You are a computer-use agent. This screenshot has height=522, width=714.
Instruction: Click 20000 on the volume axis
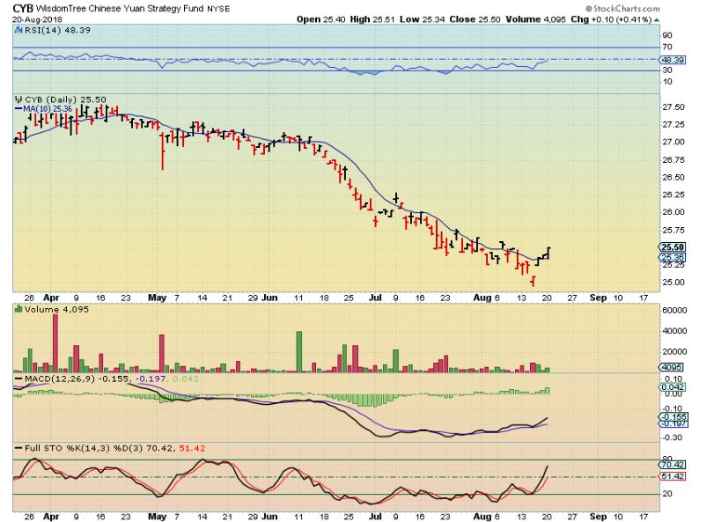675,352
